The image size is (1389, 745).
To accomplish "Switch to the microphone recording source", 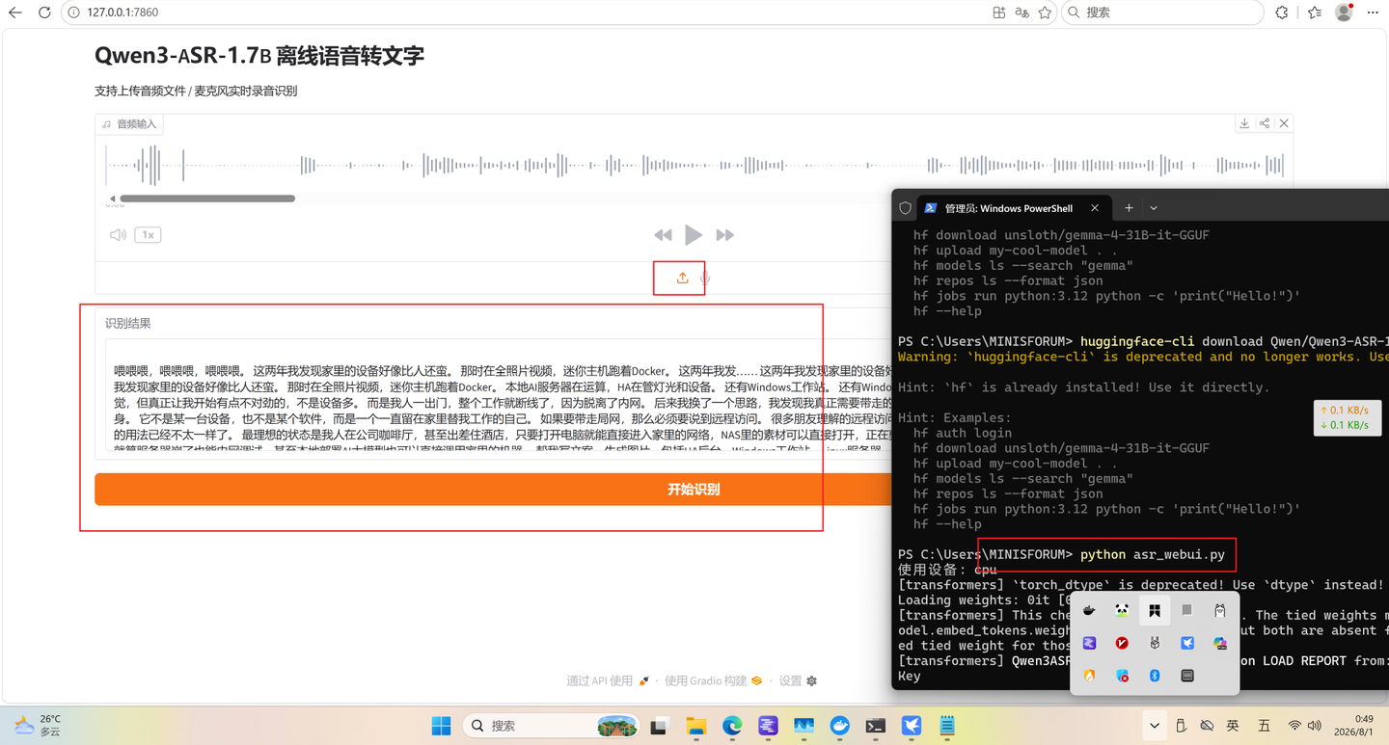I will 705,278.
